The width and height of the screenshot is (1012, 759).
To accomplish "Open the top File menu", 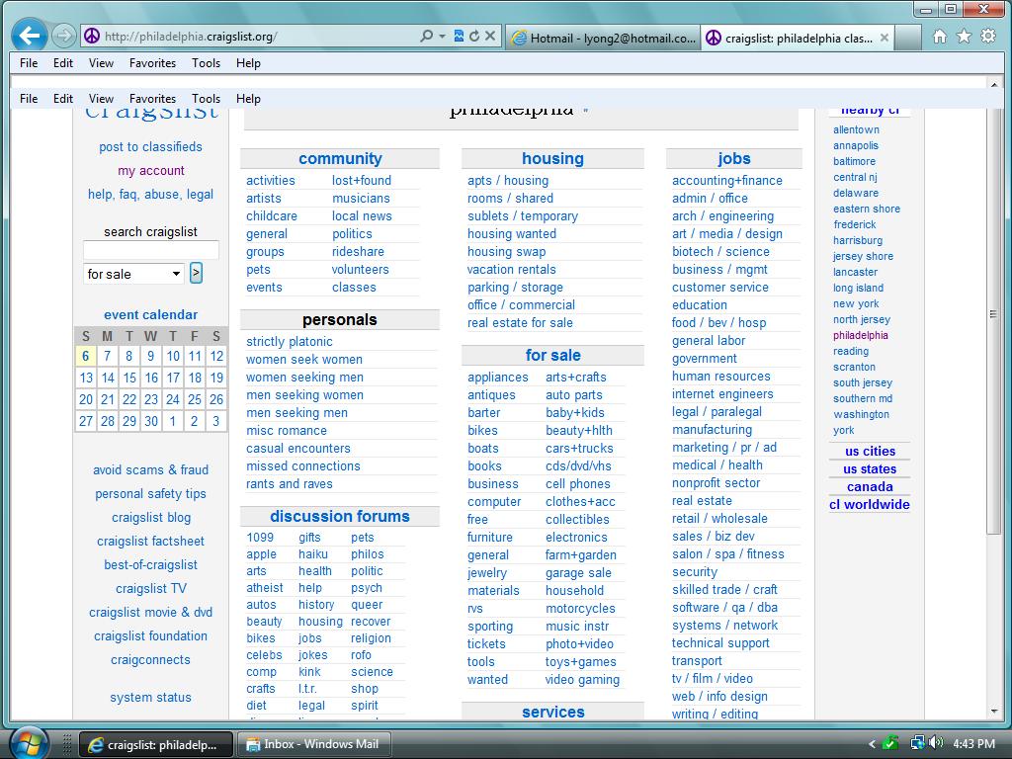I will [x=29, y=63].
